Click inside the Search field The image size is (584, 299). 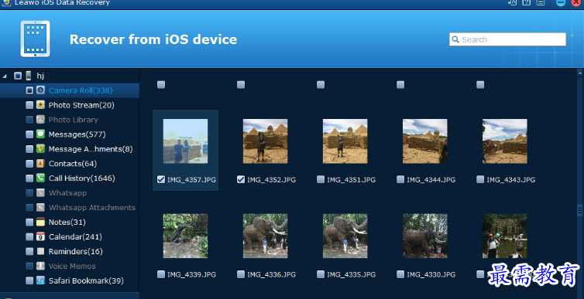[507, 39]
